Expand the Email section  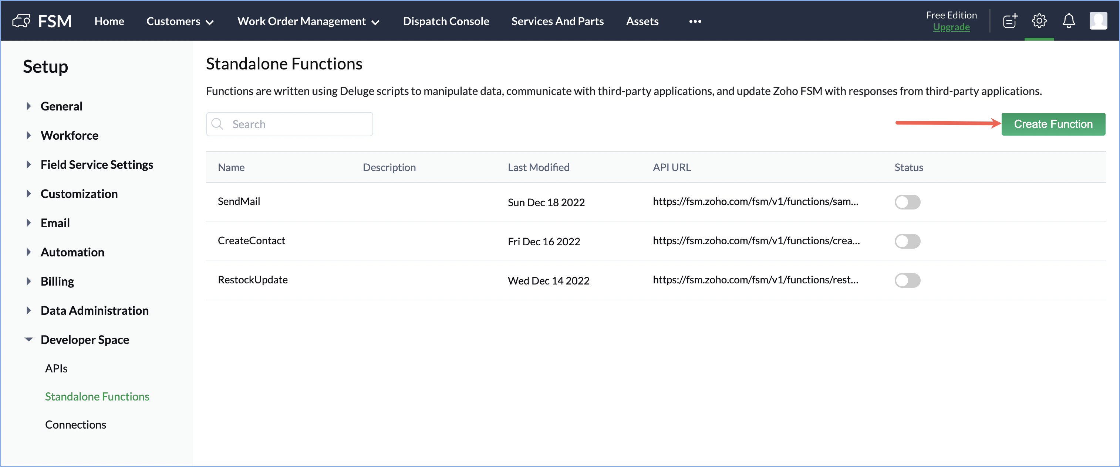29,222
